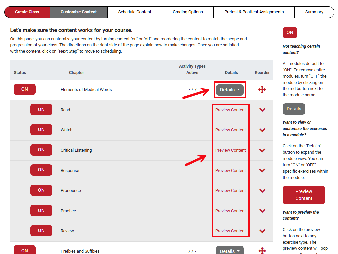
Task: Disable the Pronounce activity
Action: click(41, 190)
